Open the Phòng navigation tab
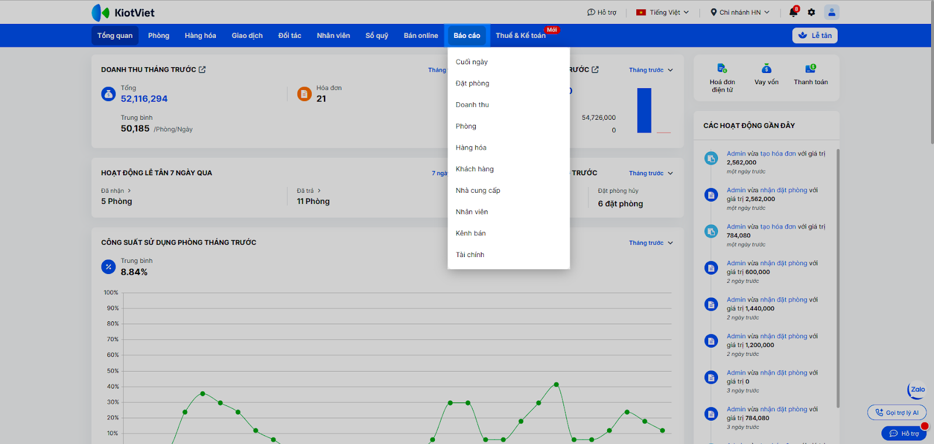The width and height of the screenshot is (934, 444). (159, 36)
